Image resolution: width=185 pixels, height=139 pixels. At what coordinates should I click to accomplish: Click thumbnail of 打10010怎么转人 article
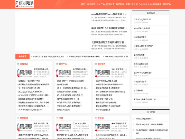tap(64, 127)
